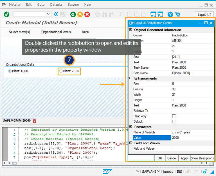This screenshot has width=216, height=176.
Task: Close the SAPLMGMM.E0060 script tab
Action: click(x=34, y=121)
